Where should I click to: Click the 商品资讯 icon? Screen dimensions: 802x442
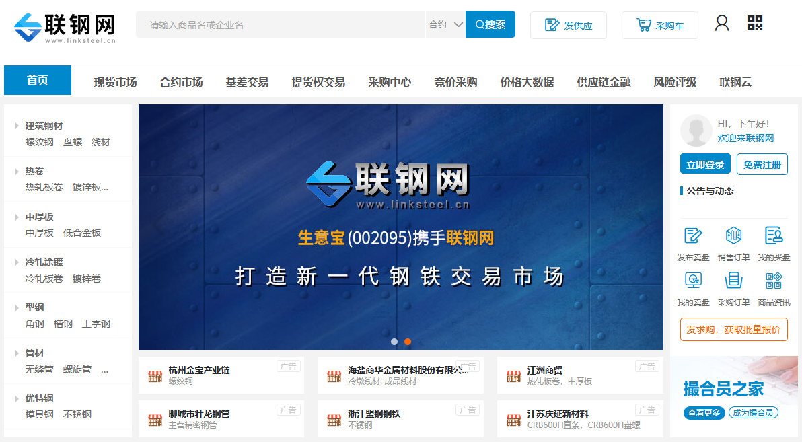click(x=774, y=281)
